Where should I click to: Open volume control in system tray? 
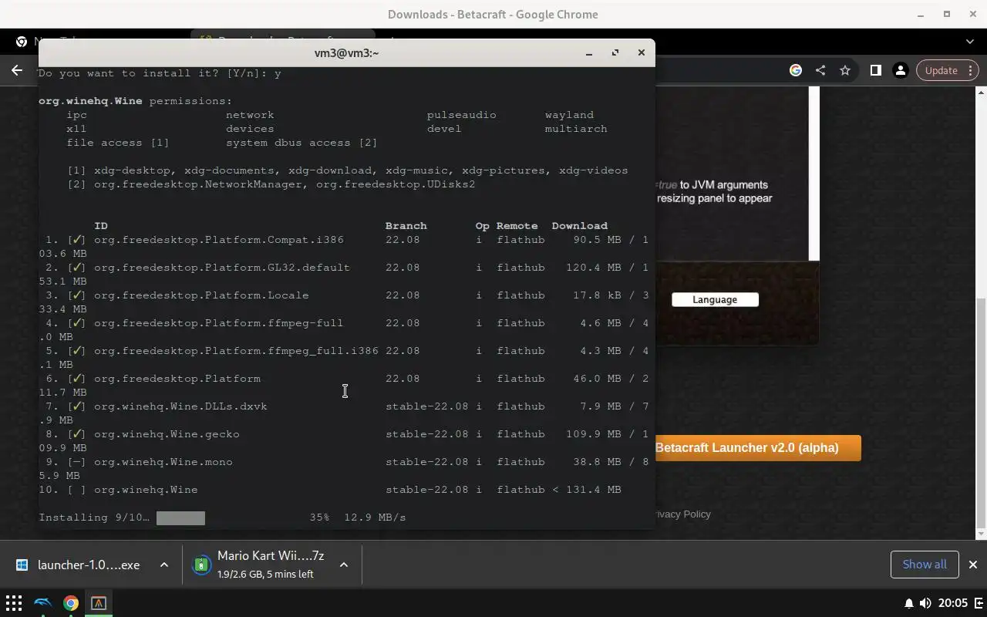pos(925,603)
